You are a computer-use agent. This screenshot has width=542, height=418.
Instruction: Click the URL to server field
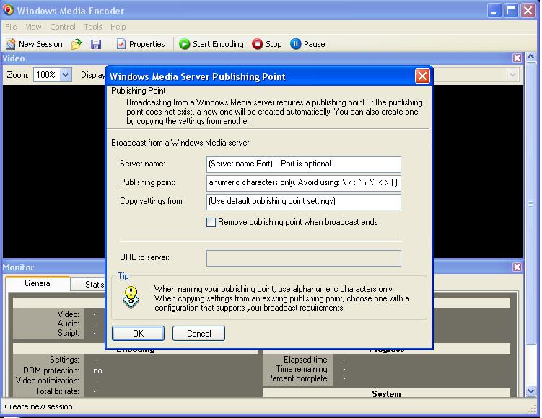click(304, 258)
